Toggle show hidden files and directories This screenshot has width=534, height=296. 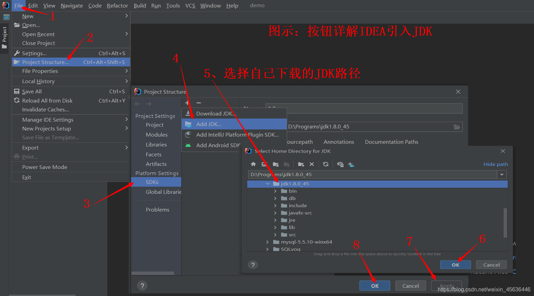[340, 164]
